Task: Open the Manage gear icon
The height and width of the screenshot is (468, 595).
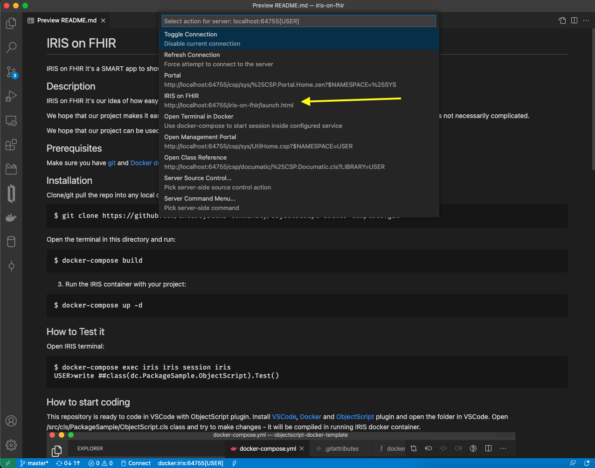Action: click(11, 445)
